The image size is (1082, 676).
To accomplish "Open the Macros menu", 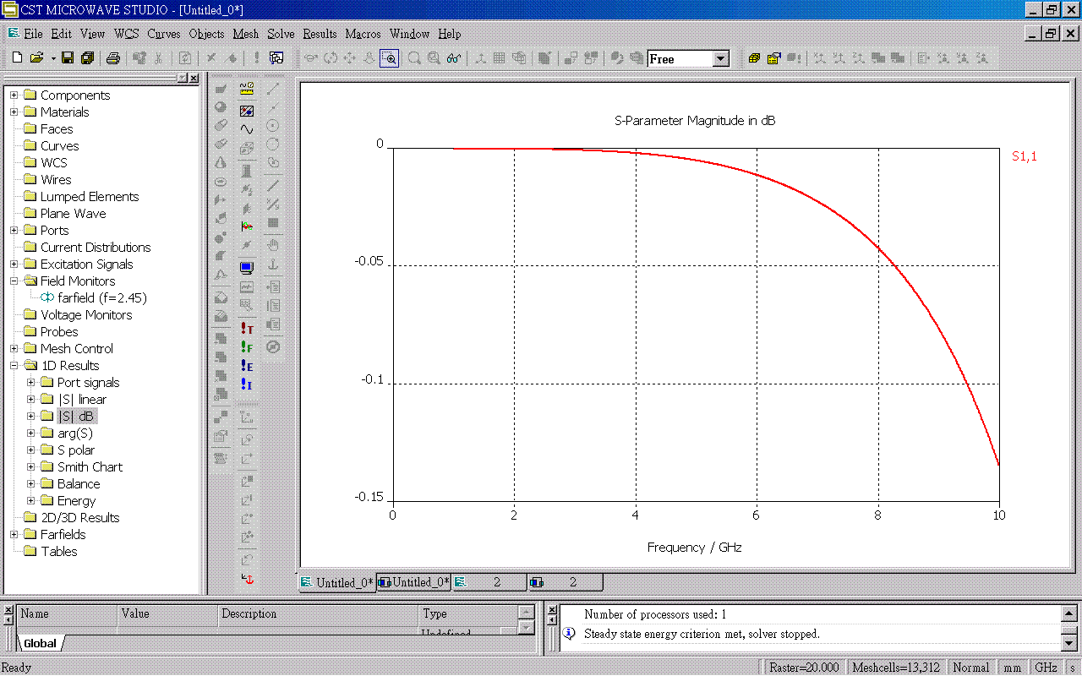I will (x=363, y=34).
